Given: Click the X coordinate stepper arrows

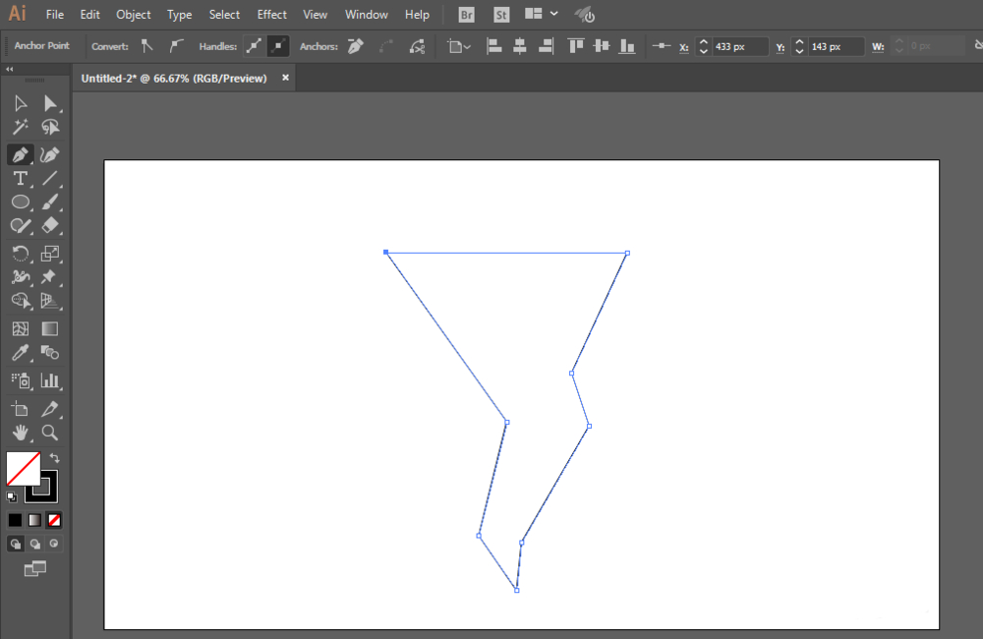Looking at the screenshot, I should point(704,46).
